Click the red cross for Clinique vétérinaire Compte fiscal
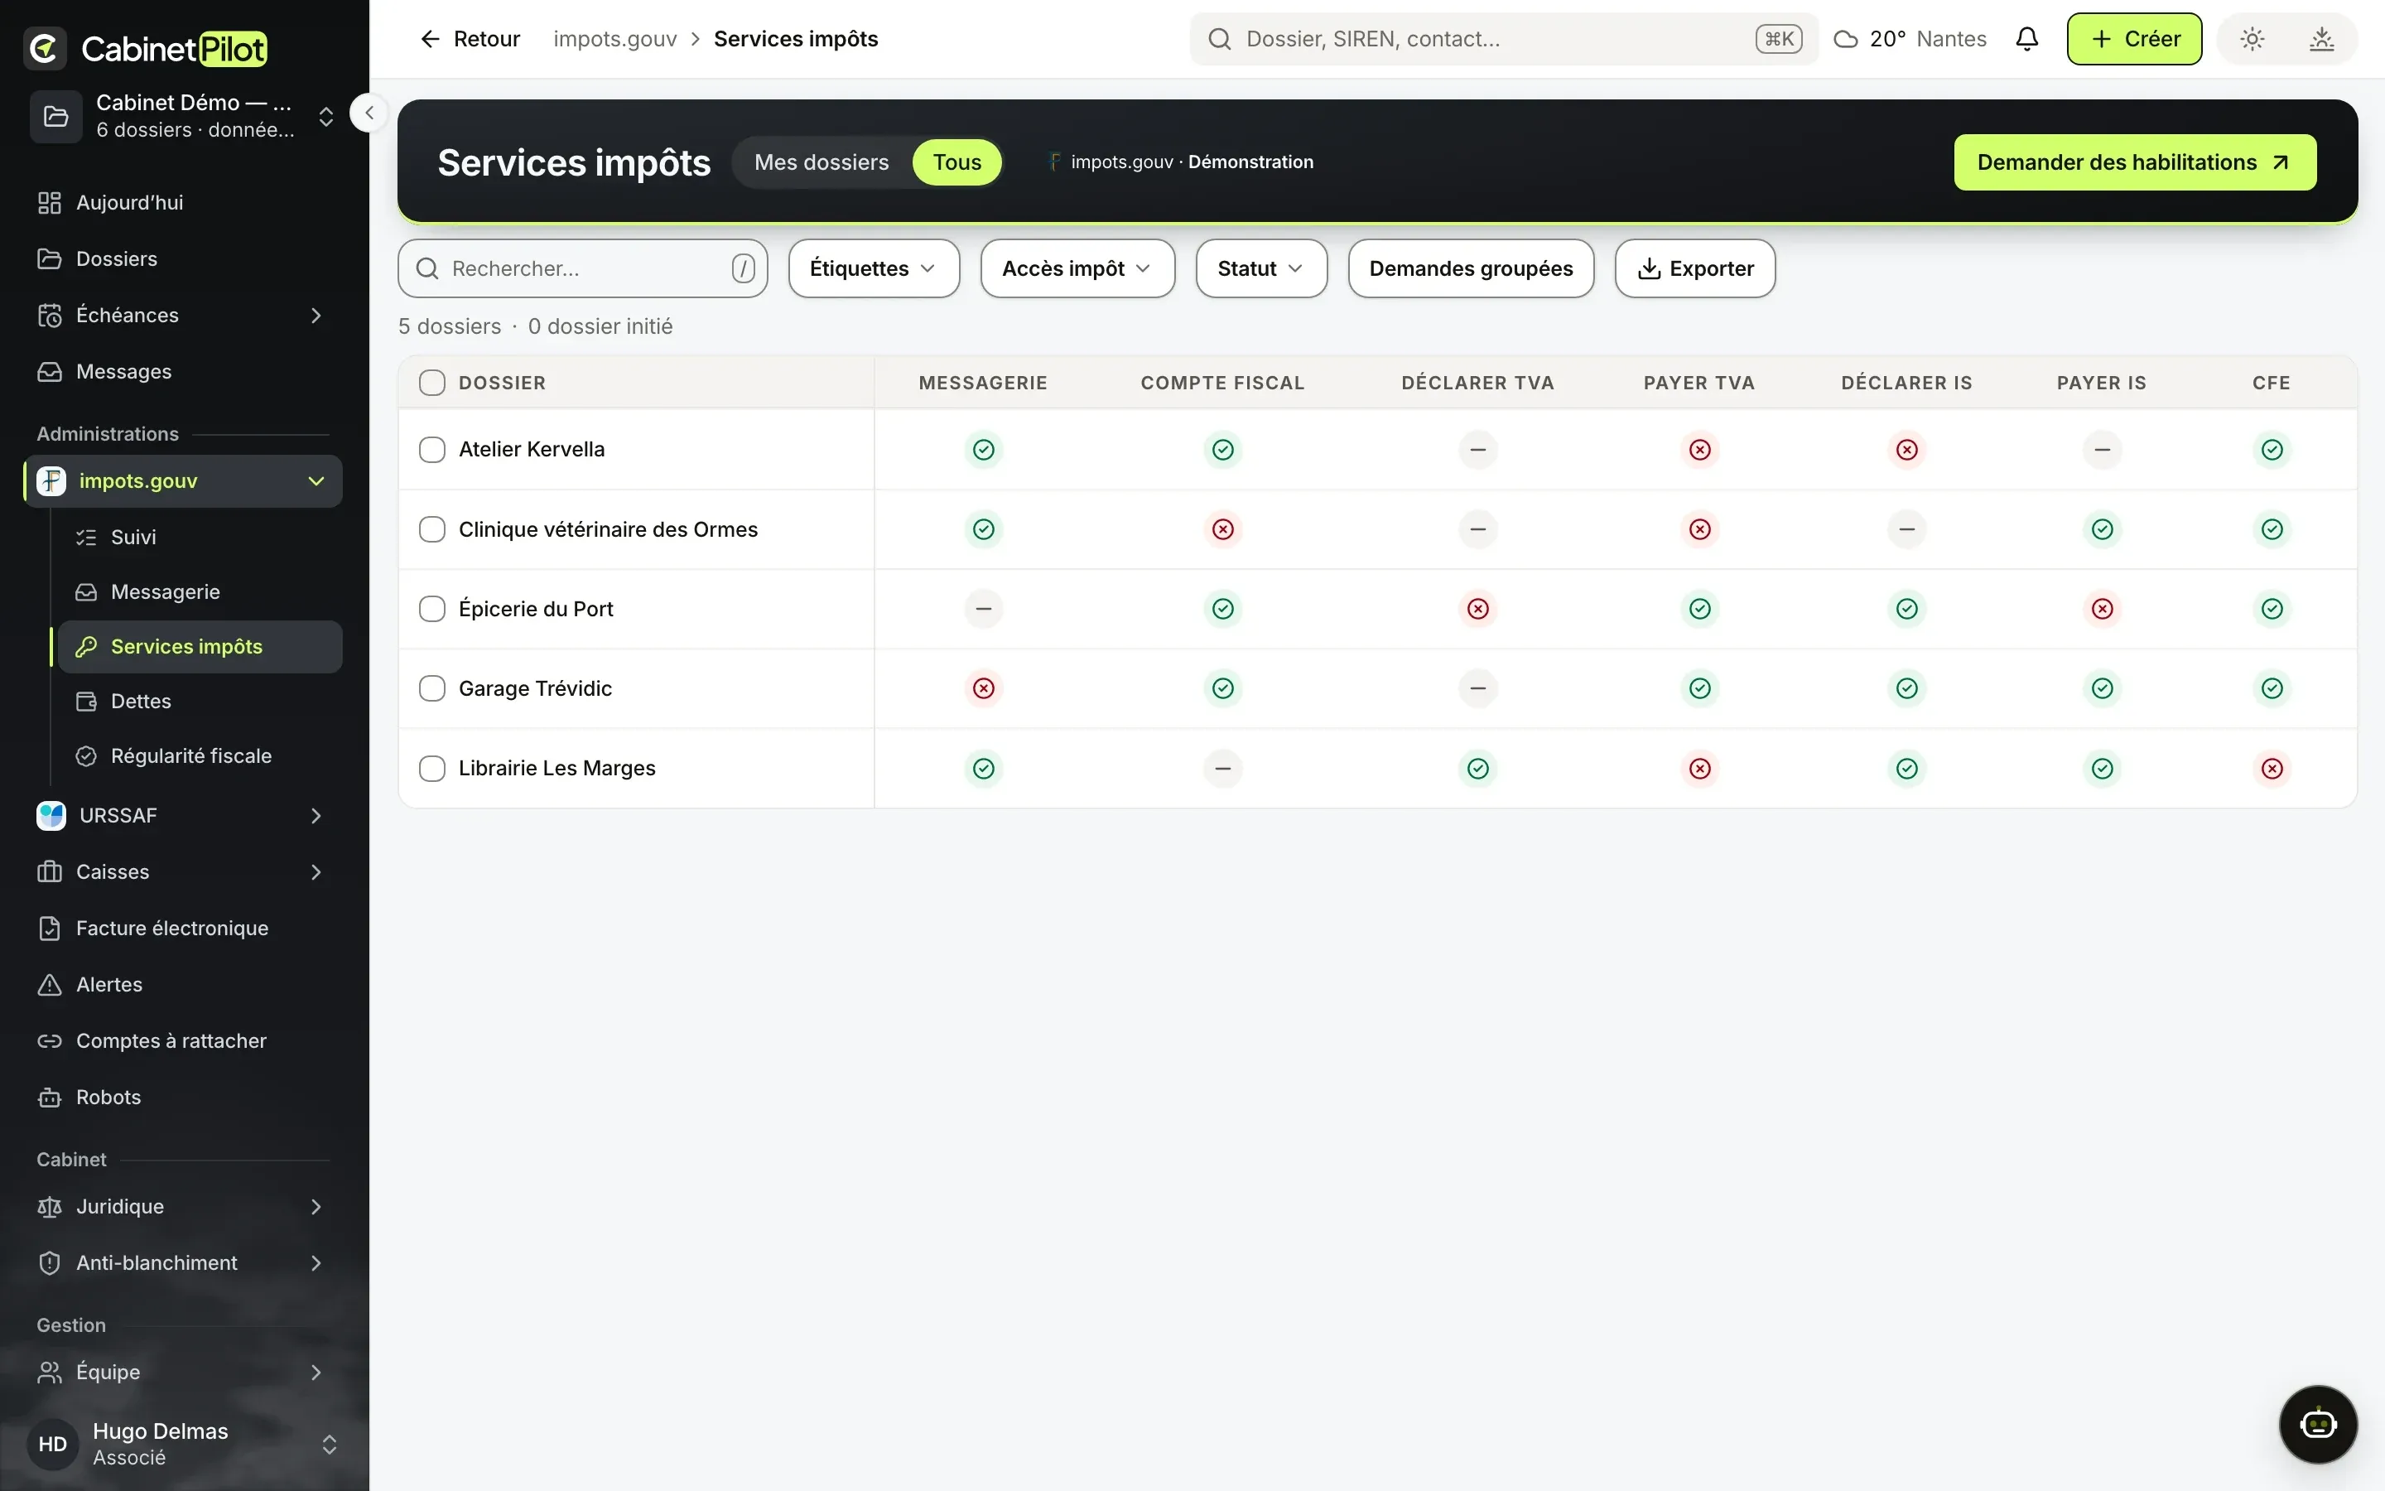Image resolution: width=2385 pixels, height=1491 pixels. pos(1223,529)
